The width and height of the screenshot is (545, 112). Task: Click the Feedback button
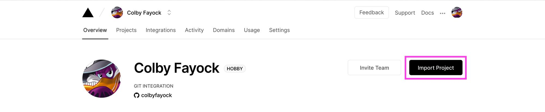pos(372,13)
